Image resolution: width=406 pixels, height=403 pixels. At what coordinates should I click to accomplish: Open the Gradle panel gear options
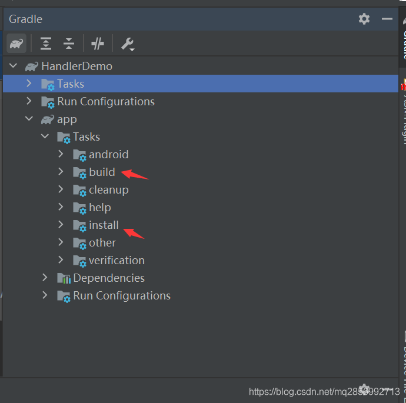click(x=364, y=19)
